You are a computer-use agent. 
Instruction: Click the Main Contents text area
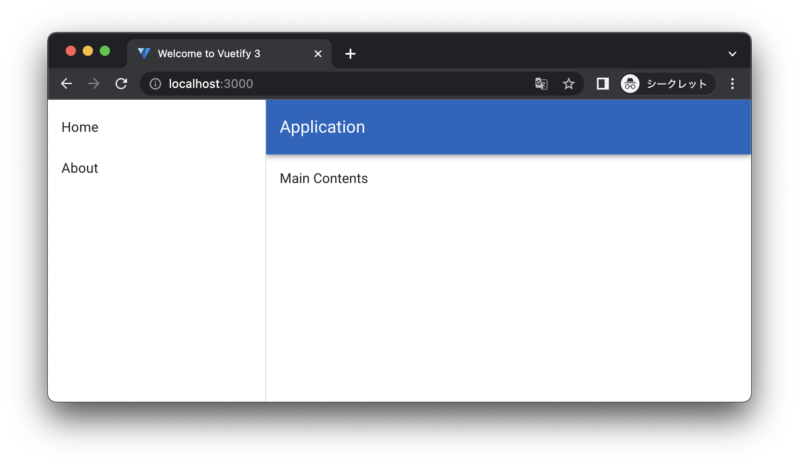(x=324, y=178)
